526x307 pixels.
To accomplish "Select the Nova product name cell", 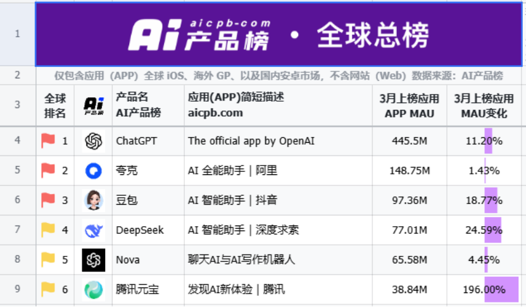I will (x=148, y=260).
